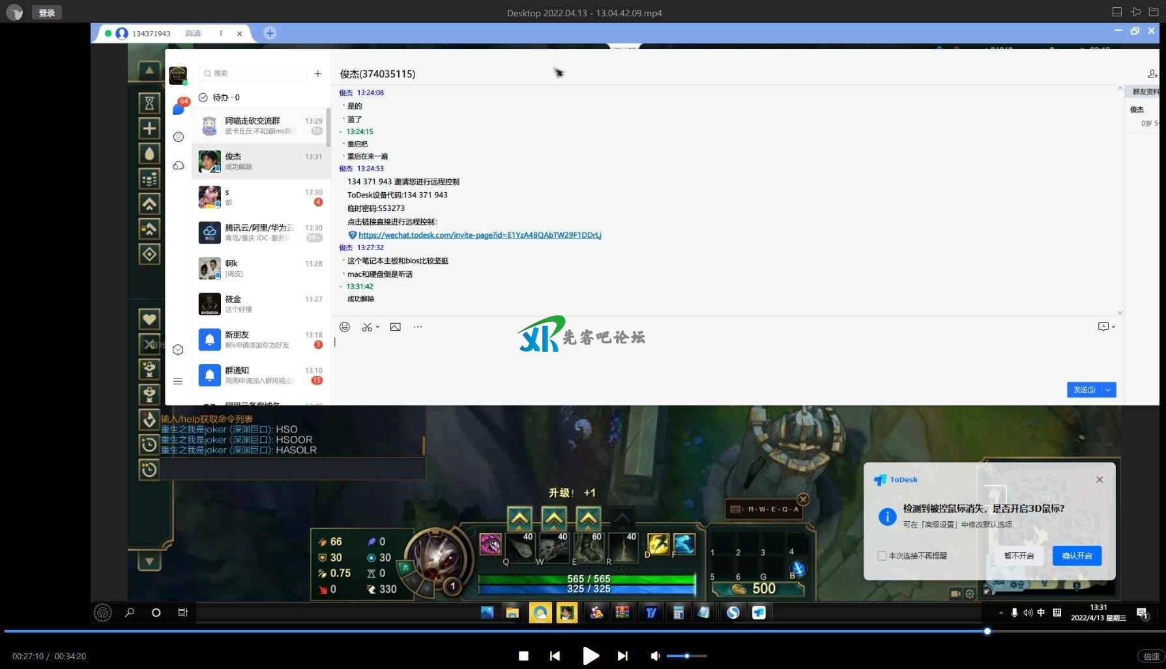Skip to the next video
Viewport: 1166px width, 669px height.
622,656
